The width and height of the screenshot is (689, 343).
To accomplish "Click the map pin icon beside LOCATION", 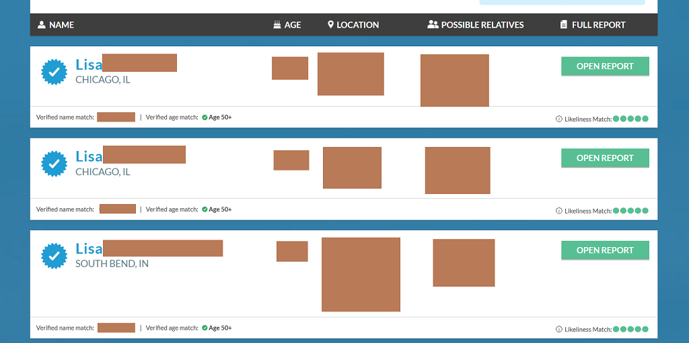I will (x=330, y=25).
